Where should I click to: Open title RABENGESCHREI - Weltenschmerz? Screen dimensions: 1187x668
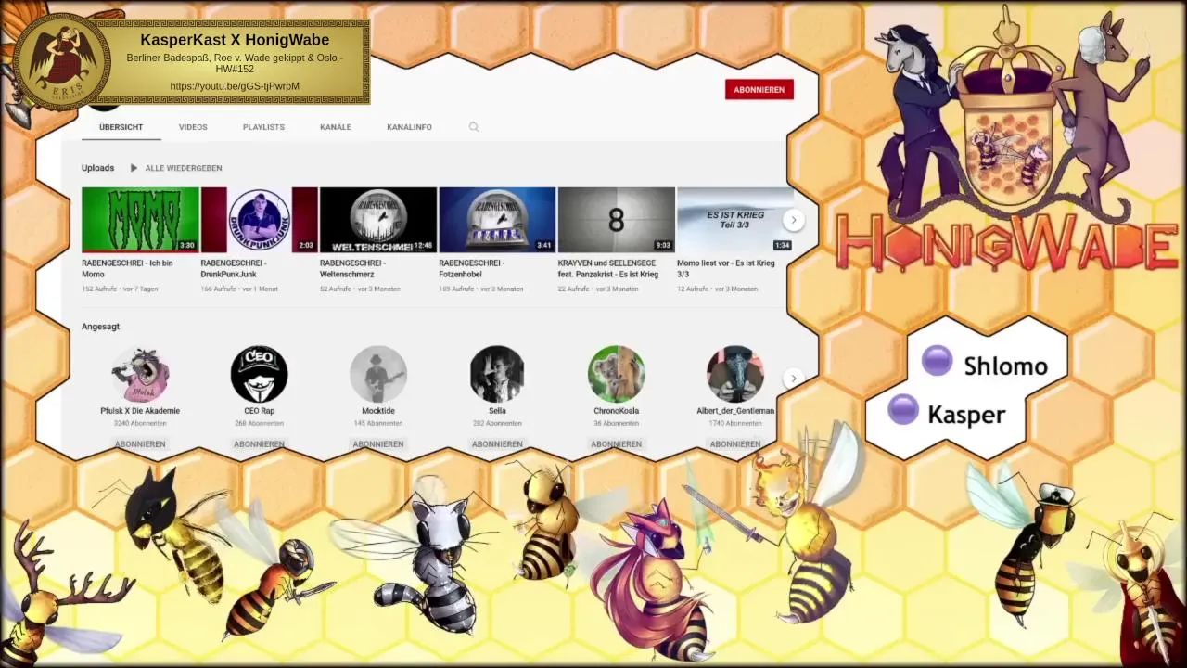[353, 268]
